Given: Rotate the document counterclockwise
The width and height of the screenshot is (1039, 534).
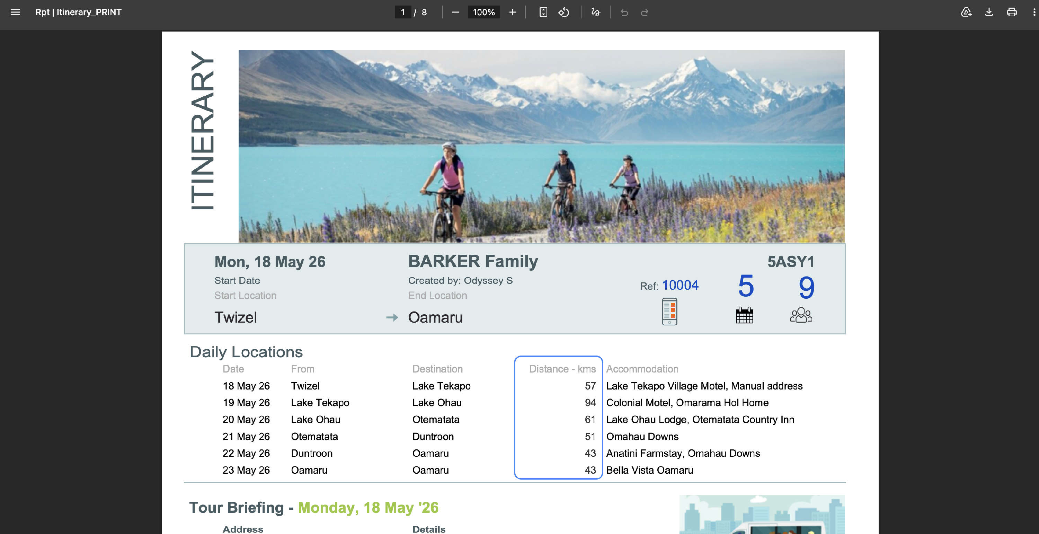Looking at the screenshot, I should pos(563,12).
